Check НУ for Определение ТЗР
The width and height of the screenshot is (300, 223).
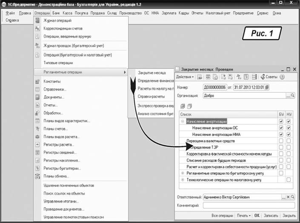pos(289,147)
